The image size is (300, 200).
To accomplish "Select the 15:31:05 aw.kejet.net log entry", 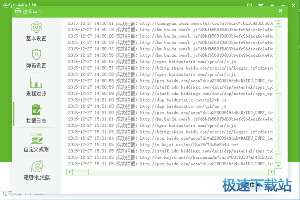I will coord(170,157).
